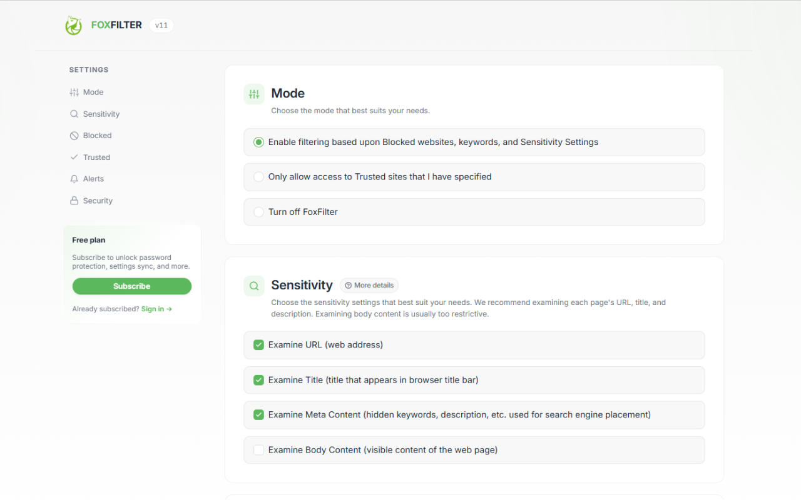Image resolution: width=801 pixels, height=500 pixels.
Task: Click the 'Already subscribed?' text
Action: point(106,309)
